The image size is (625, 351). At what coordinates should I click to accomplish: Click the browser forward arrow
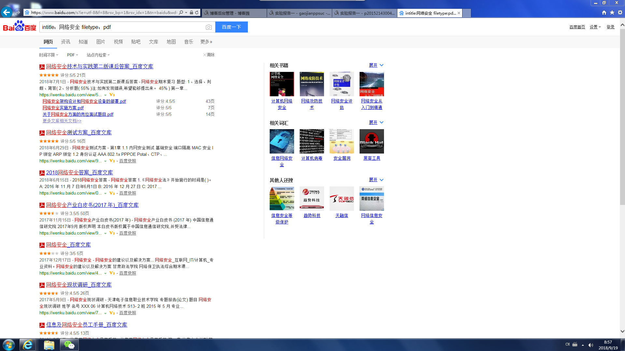(18, 12)
